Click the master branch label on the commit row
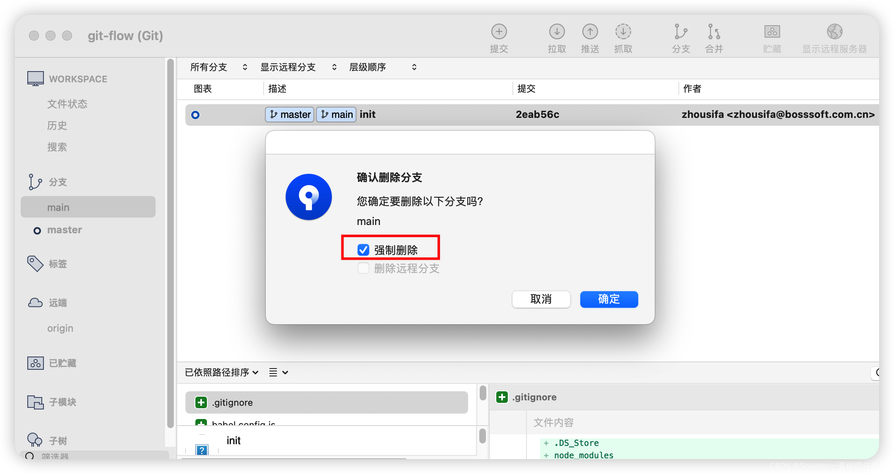 click(290, 115)
